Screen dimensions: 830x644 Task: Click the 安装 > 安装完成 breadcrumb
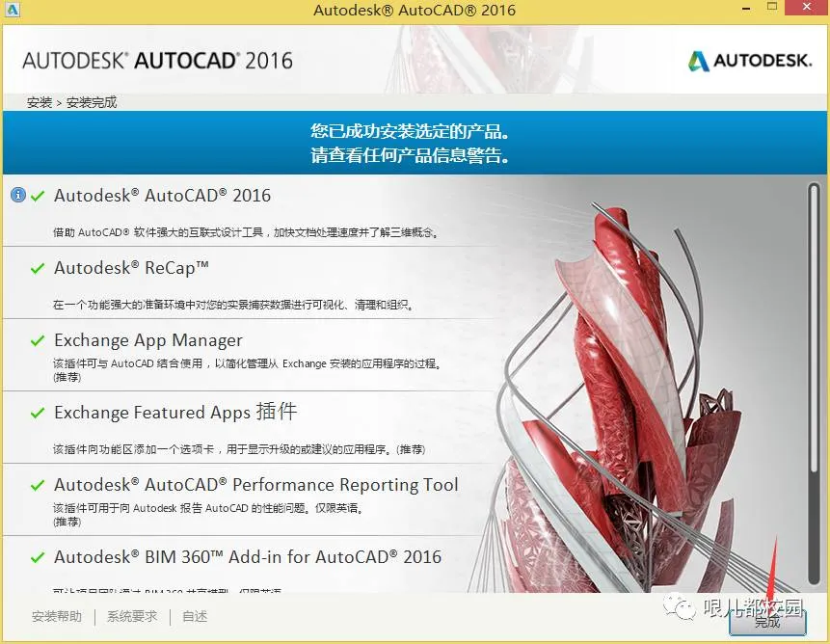[71, 102]
